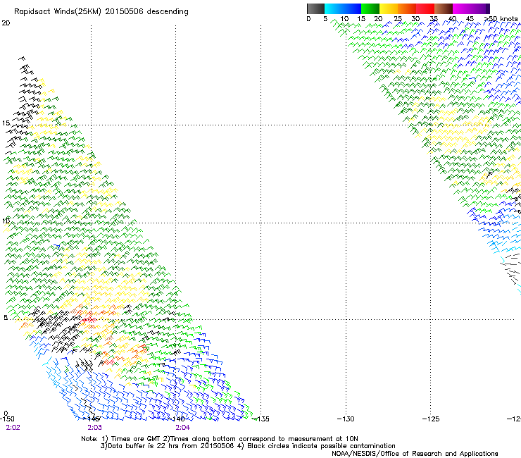Click the "NOAA/NESDIS/Office of Research and Applications" credit
Image resolution: width=521 pixels, height=458 pixels.
tap(415, 454)
